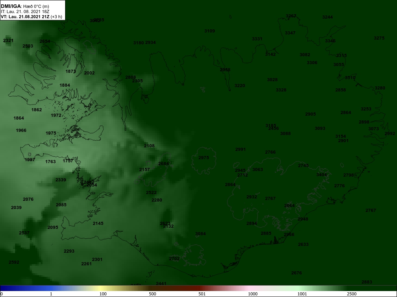Select the 'IT: Lau. 21. 08. 2021 18Z' line
The image size is (397, 297).
(x=25, y=11)
